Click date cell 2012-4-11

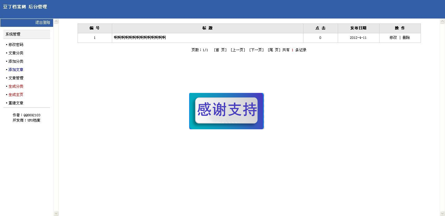(358, 38)
